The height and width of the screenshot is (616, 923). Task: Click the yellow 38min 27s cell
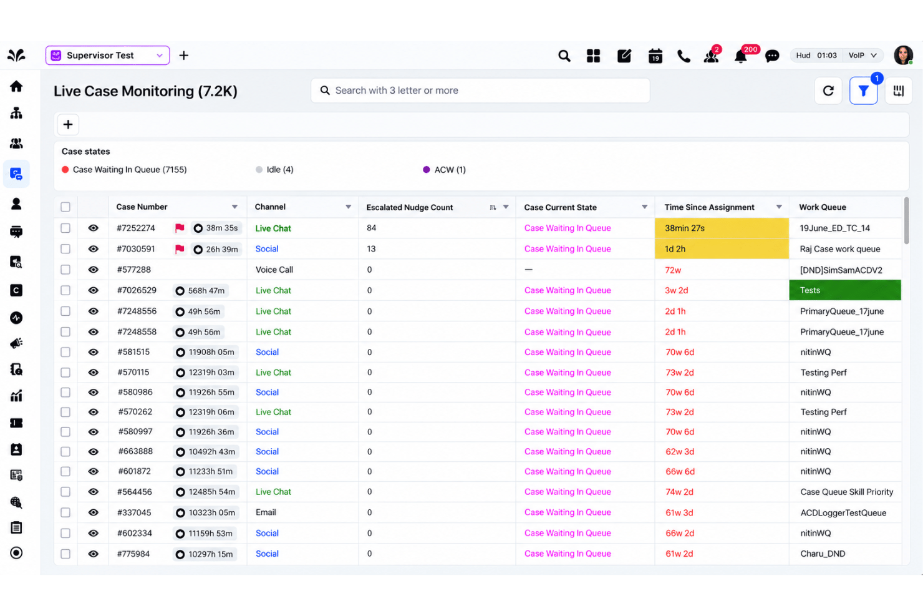722,228
